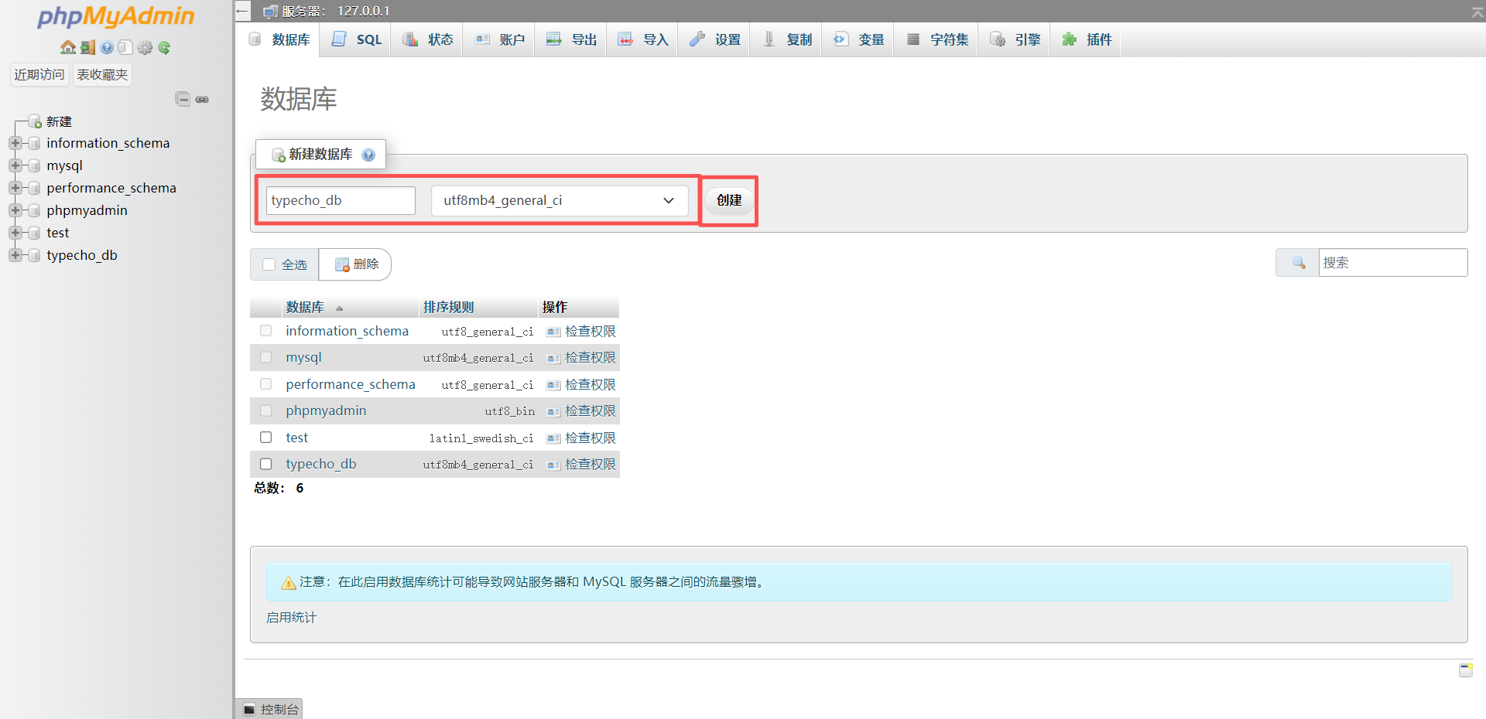1486x719 pixels.
Task: Collapse all navigation tree icon
Action: click(183, 99)
